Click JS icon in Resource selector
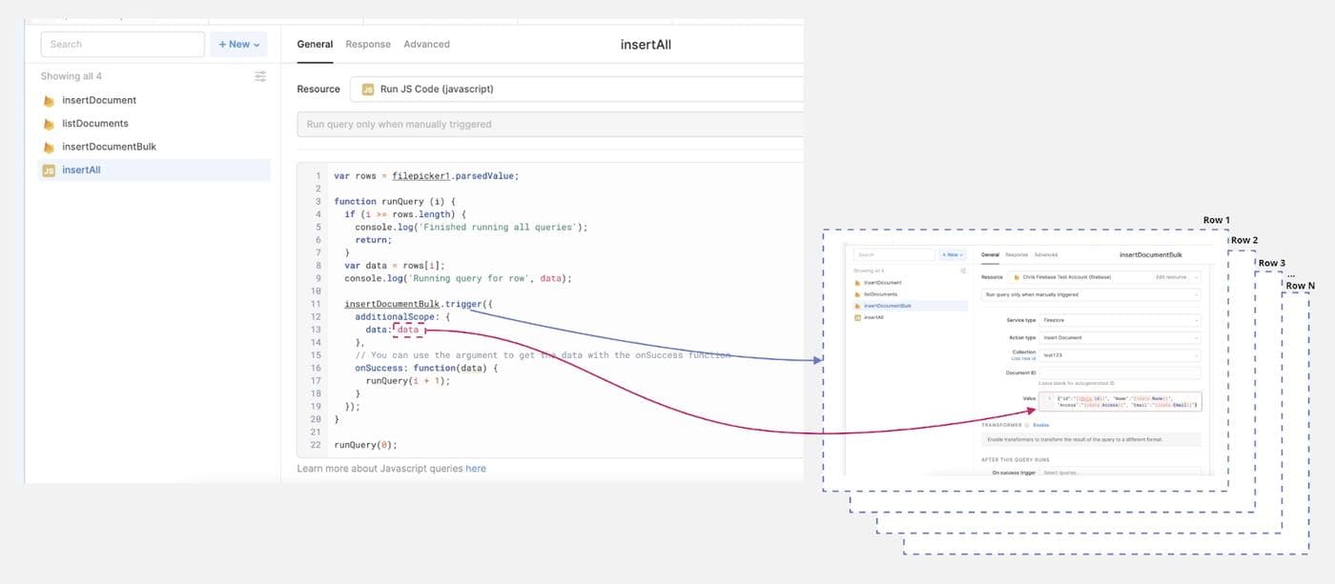The image size is (1335, 584). pos(367,90)
